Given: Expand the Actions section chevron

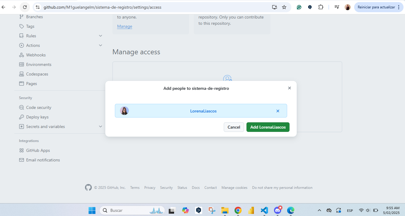Looking at the screenshot, I should tap(101, 45).
